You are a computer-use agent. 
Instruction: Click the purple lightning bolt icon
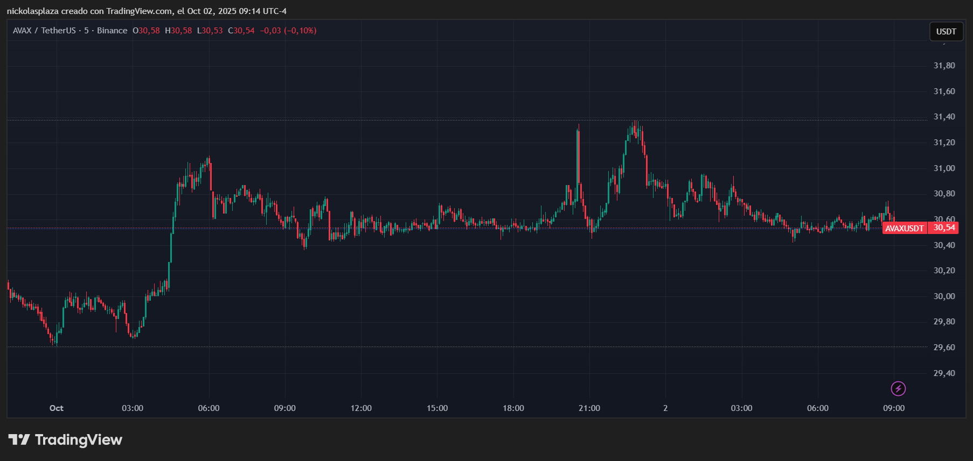[898, 388]
